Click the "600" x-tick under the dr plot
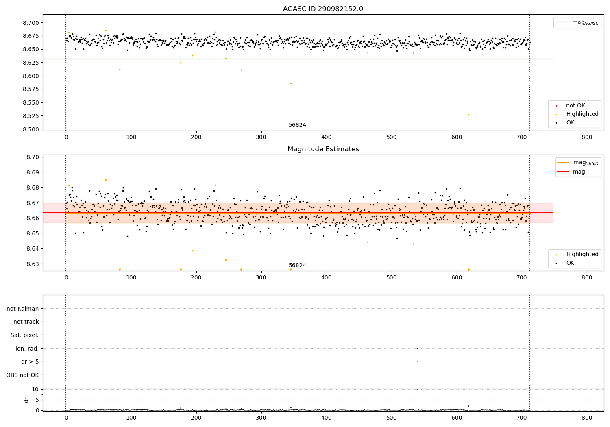Viewport: 610px width, 427px height. click(457, 418)
